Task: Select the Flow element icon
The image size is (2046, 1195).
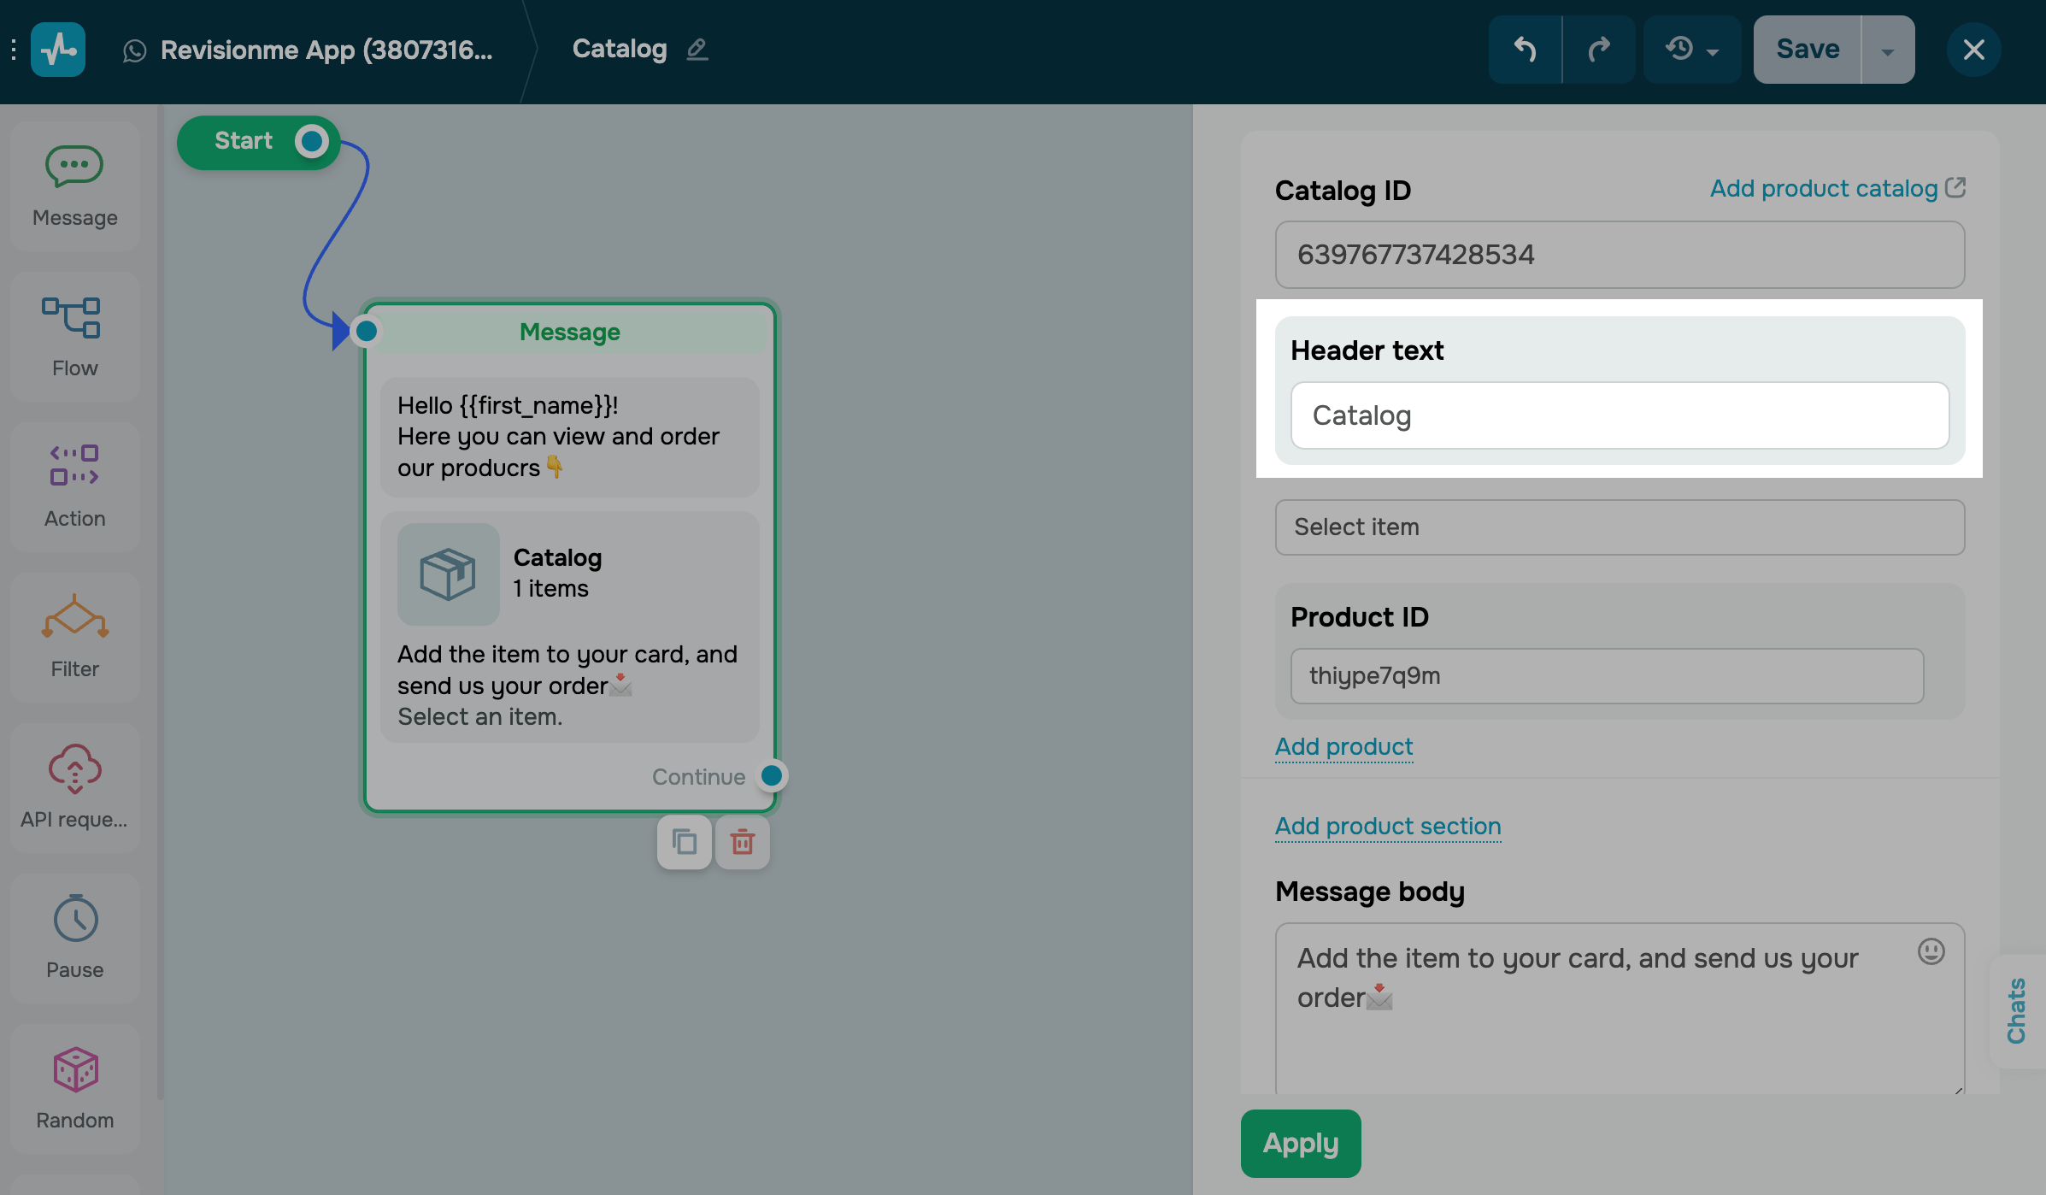Action: 74,336
